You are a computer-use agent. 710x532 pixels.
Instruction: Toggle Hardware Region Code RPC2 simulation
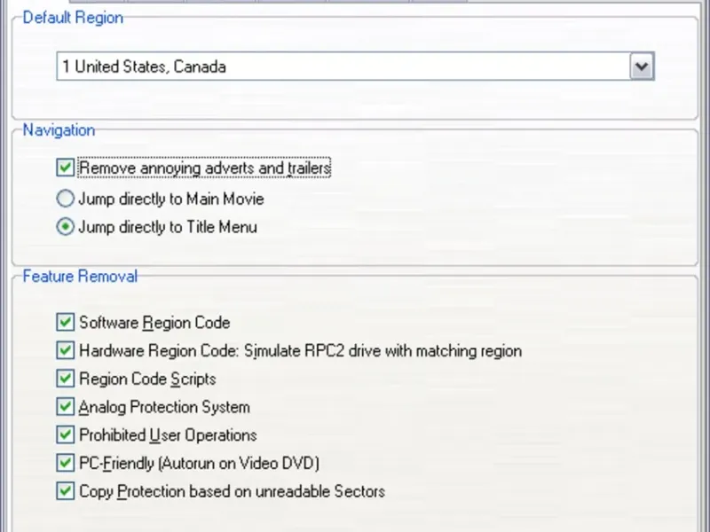65,350
